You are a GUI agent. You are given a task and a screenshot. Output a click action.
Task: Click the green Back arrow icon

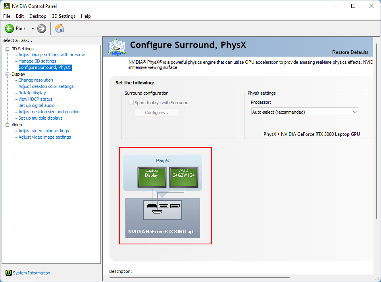[x=10, y=29]
